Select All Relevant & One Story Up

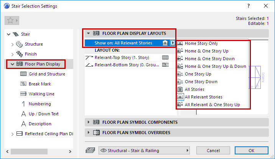pos(212,105)
